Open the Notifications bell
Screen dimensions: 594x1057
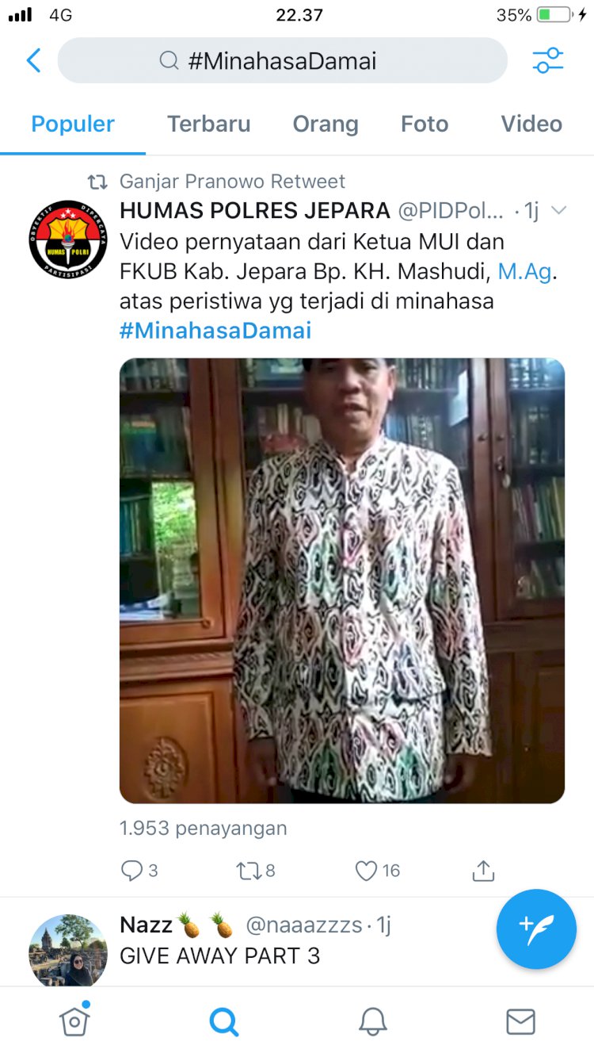click(372, 1021)
